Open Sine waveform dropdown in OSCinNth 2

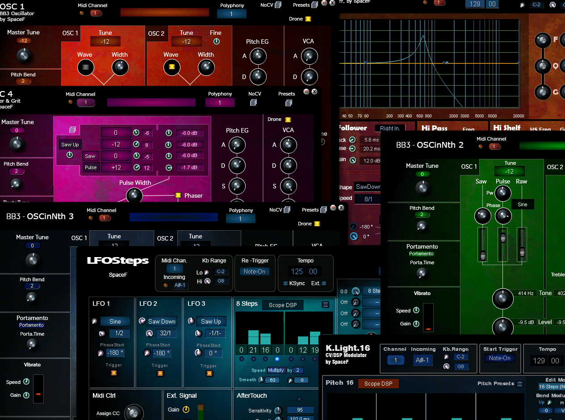[523, 204]
